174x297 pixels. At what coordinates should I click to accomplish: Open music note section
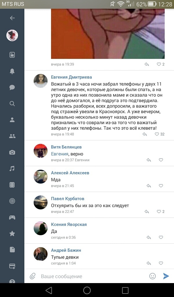point(12,169)
